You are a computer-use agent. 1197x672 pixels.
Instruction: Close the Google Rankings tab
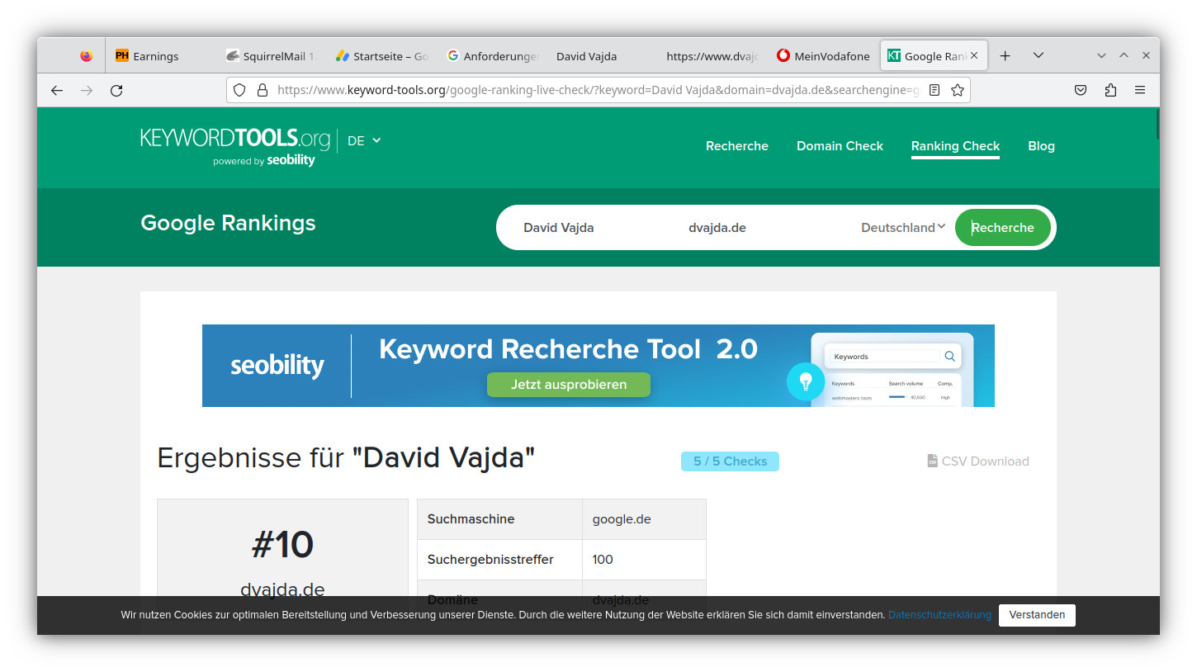click(x=974, y=56)
